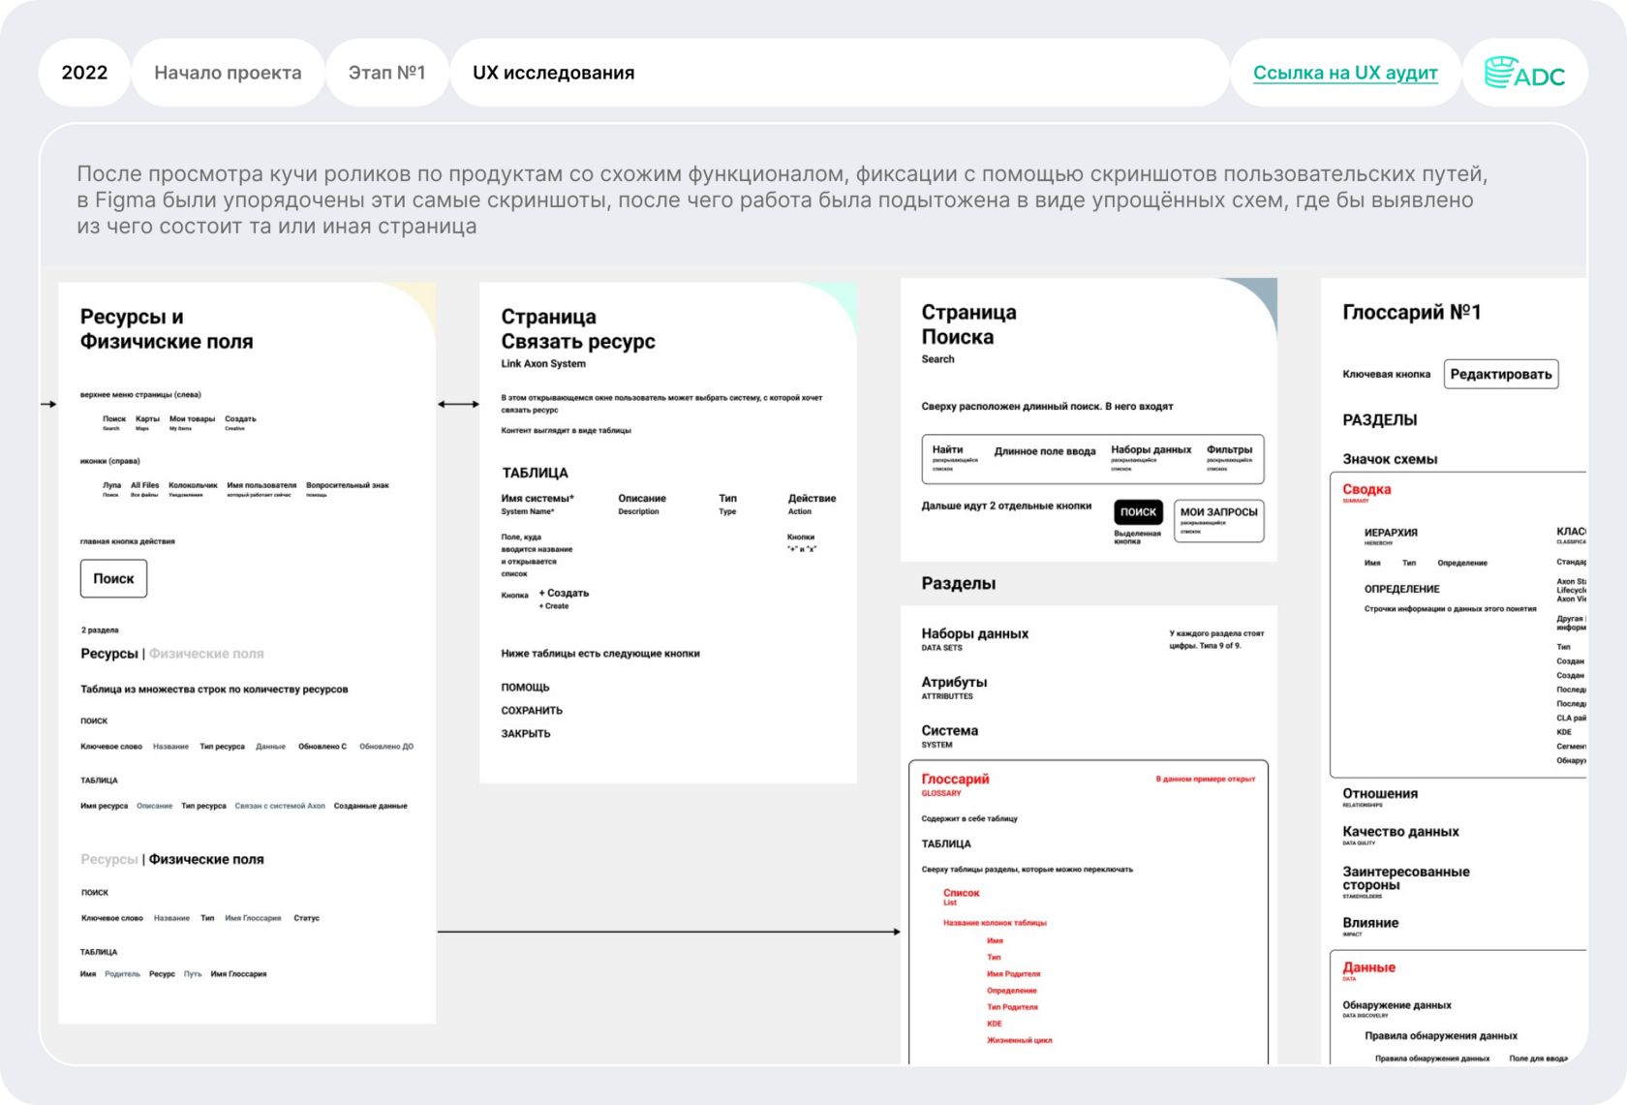Click the Путь table column
The image size is (1627, 1105).
[193, 974]
